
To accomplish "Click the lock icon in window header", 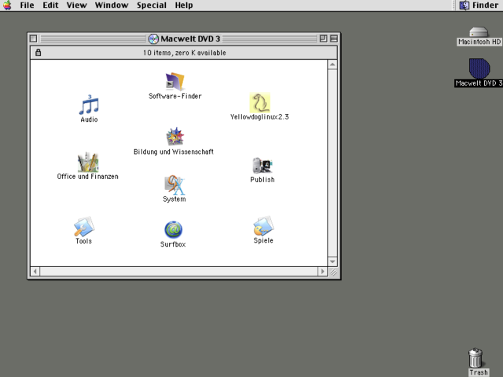I will (39, 53).
